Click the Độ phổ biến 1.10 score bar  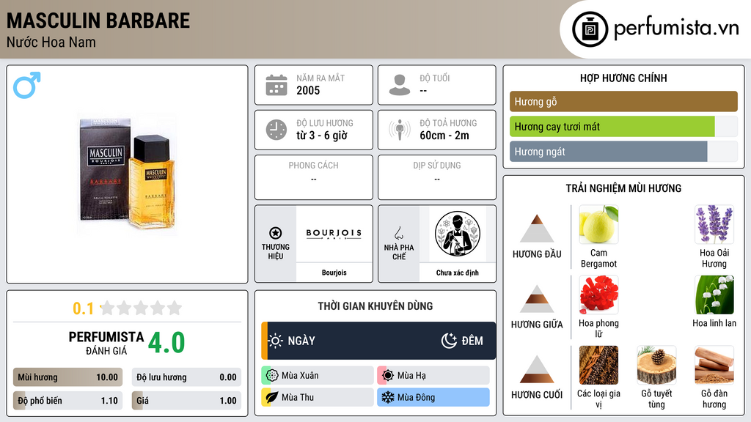pyautogui.click(x=67, y=401)
